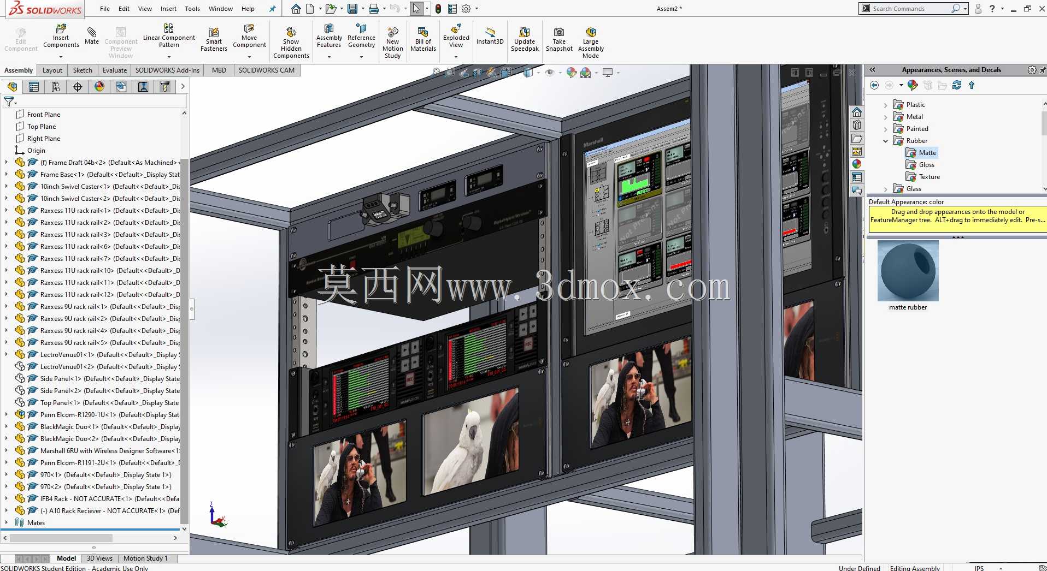Click the feature tree filter icon
This screenshot has width=1047, height=571.
pyautogui.click(x=9, y=102)
